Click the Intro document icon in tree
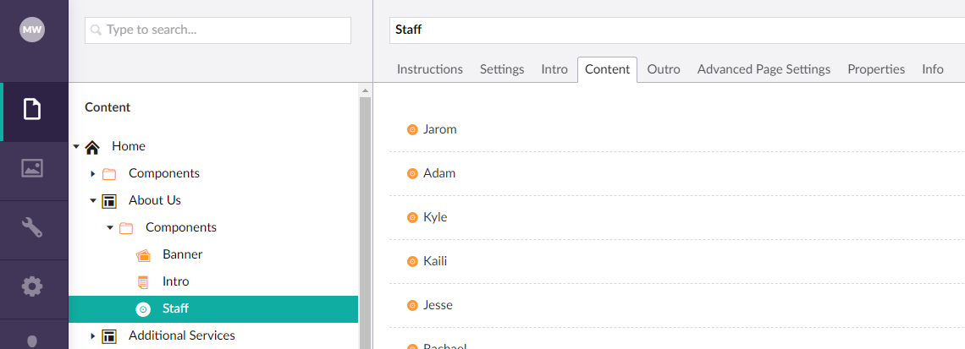The width and height of the screenshot is (965, 349). coord(143,282)
